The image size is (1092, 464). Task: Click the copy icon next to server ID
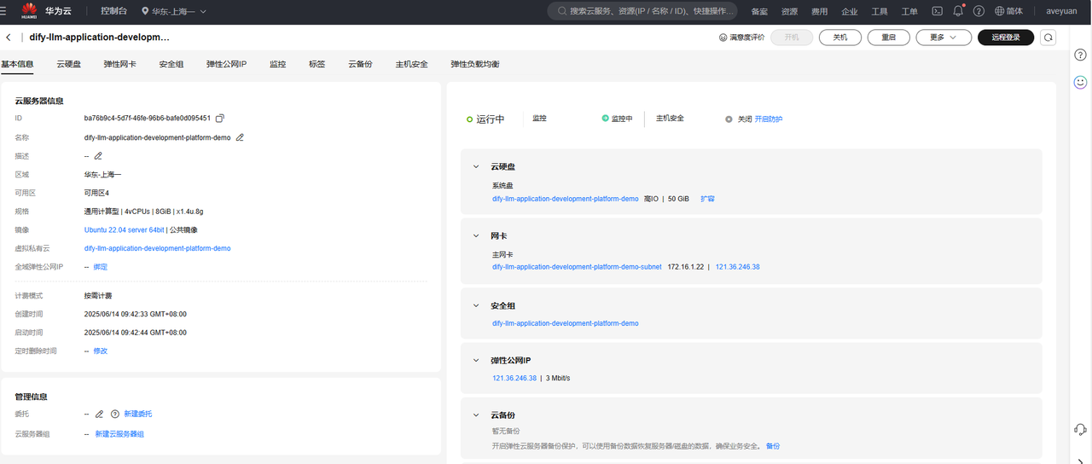pos(220,119)
